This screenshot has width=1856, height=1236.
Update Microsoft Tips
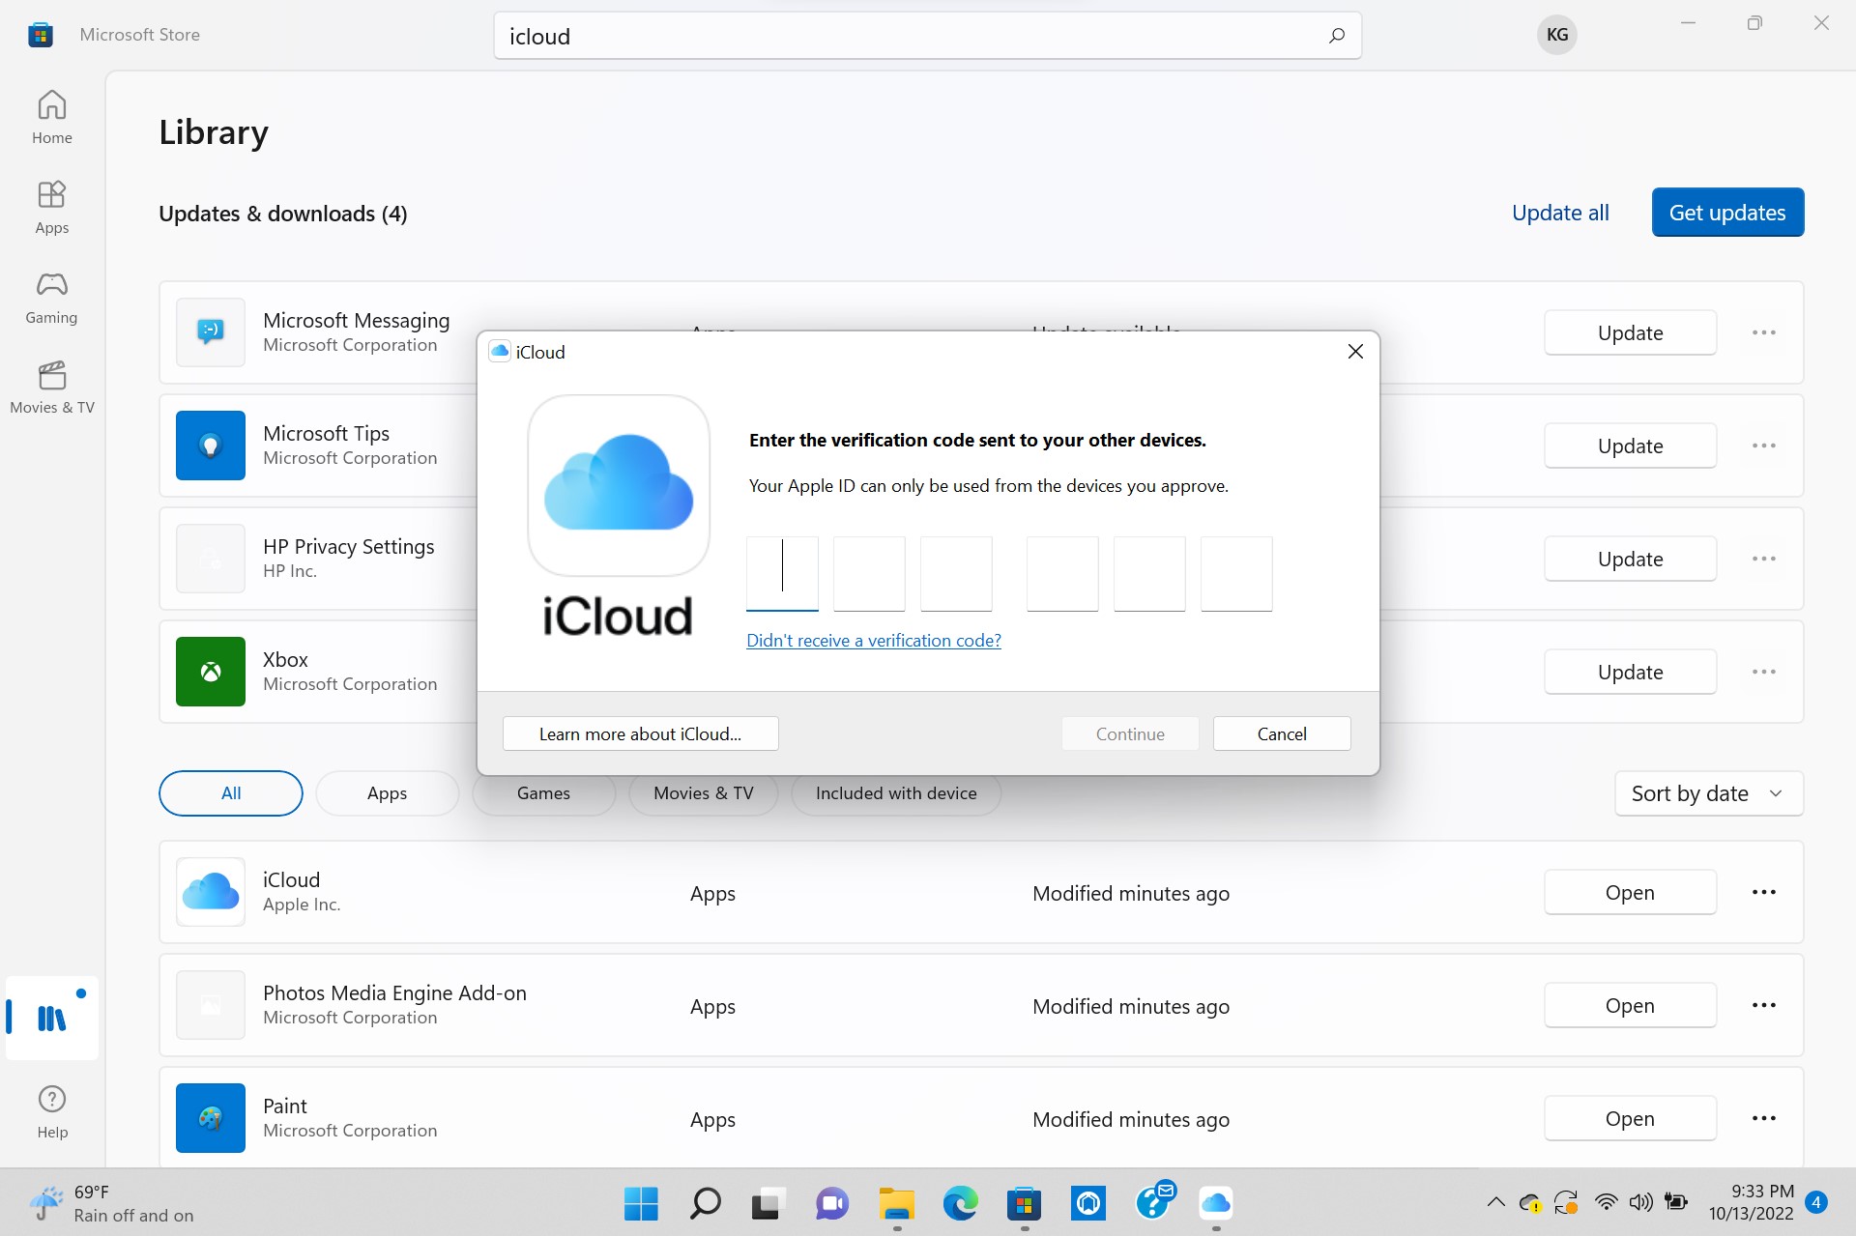1630,446
